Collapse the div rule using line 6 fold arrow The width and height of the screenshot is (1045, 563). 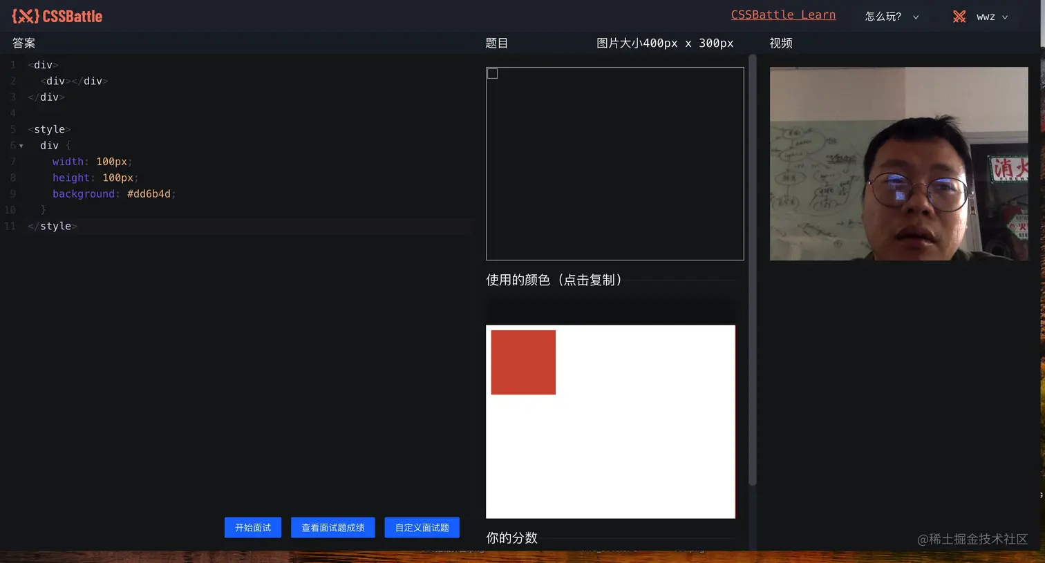(x=21, y=146)
